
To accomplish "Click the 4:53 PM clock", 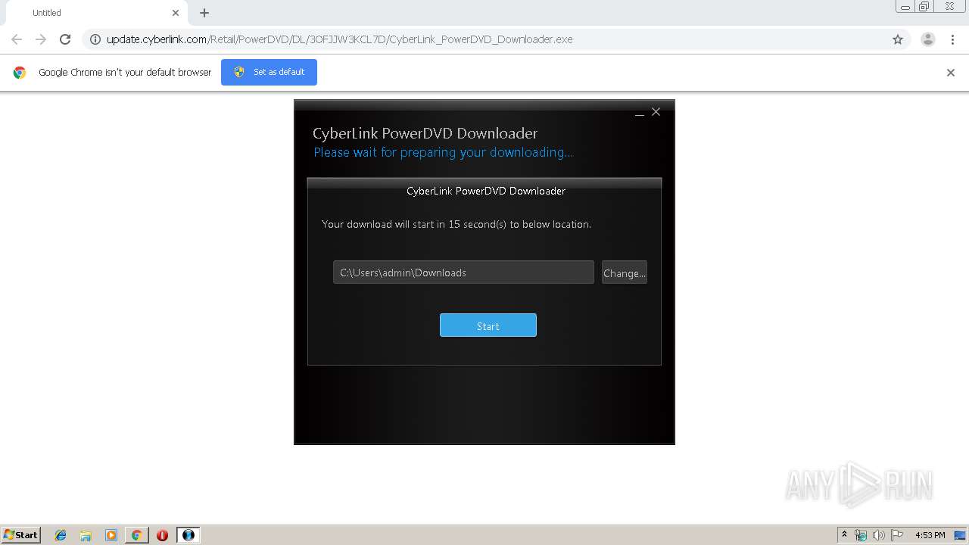I will (x=930, y=535).
